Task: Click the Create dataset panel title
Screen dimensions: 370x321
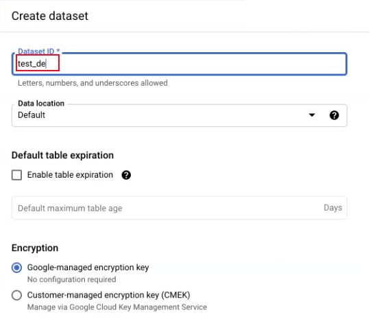Action: click(x=50, y=16)
